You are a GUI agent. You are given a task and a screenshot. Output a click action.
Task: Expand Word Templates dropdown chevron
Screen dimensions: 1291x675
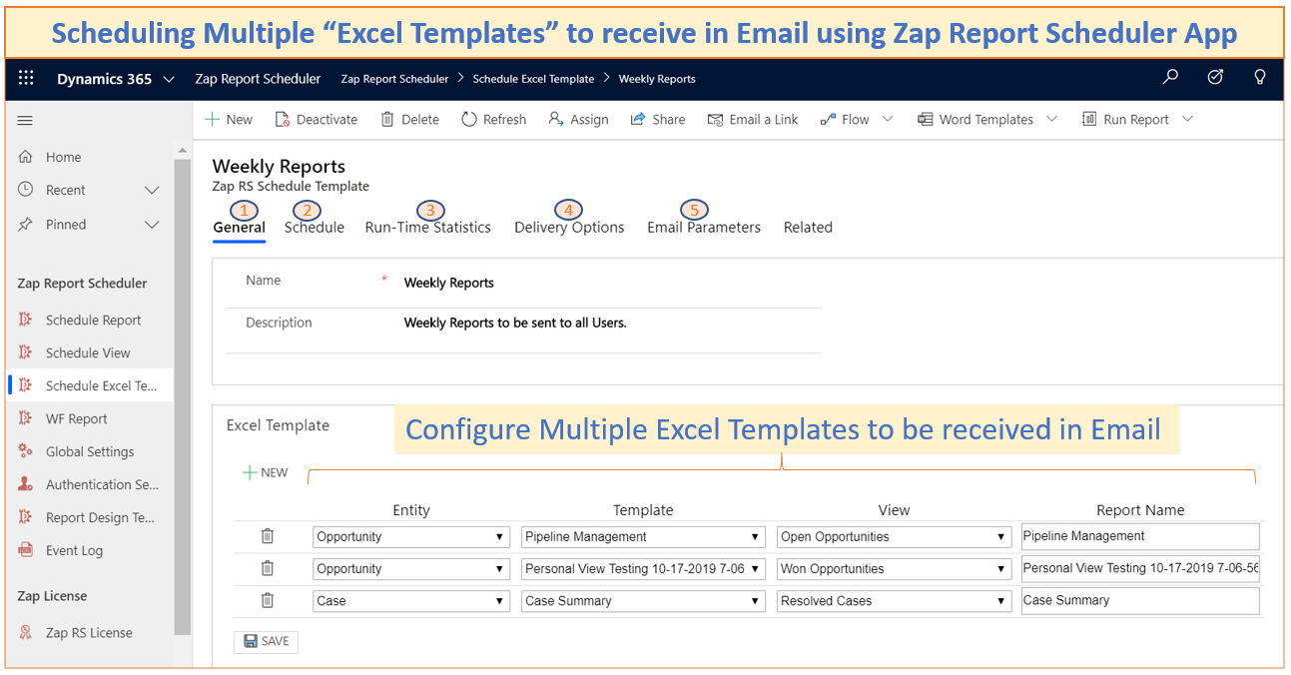coord(1051,119)
